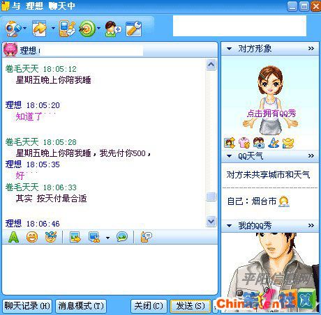Open 我的QQ秀 panel double-arrow menu
The width and height of the screenshot is (321, 315).
(x=311, y=225)
